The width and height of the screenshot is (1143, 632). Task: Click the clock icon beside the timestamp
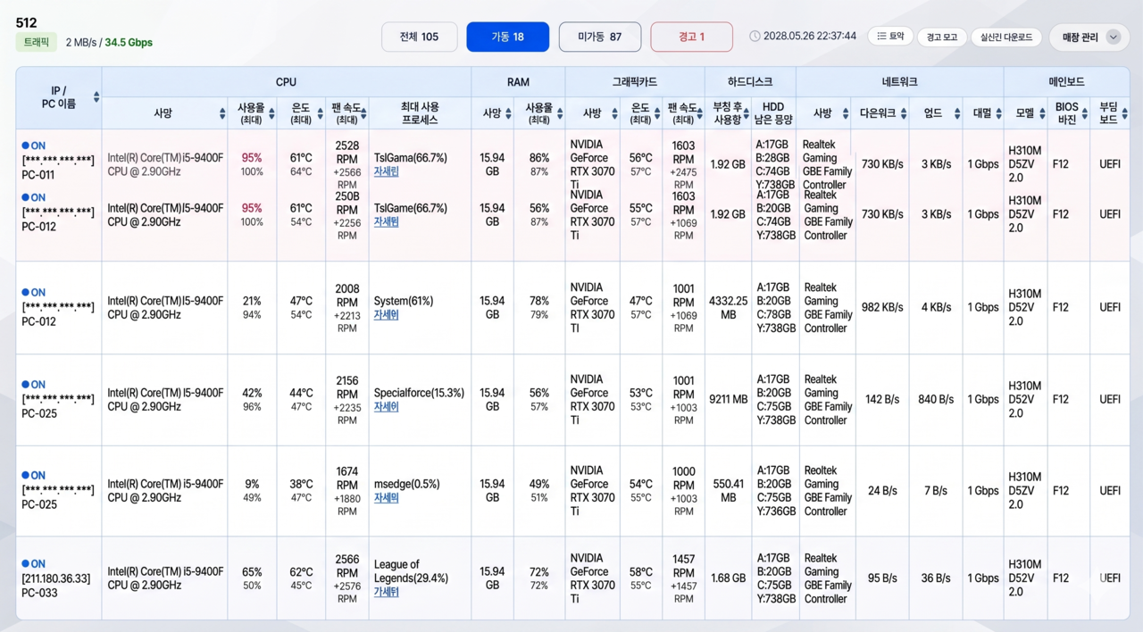click(x=755, y=37)
